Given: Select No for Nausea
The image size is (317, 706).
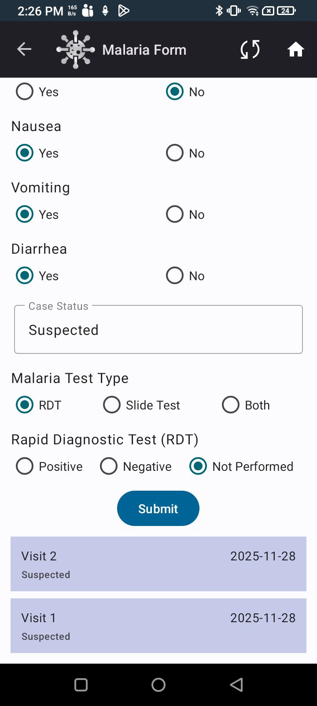Looking at the screenshot, I should (175, 153).
